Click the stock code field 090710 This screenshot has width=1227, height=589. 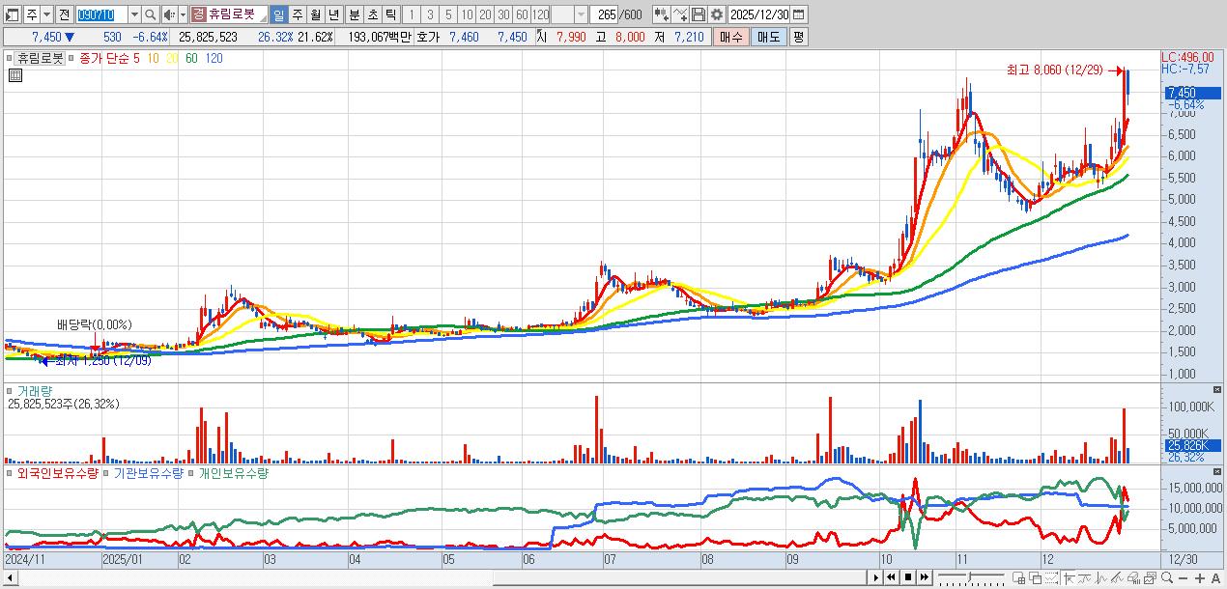101,14
